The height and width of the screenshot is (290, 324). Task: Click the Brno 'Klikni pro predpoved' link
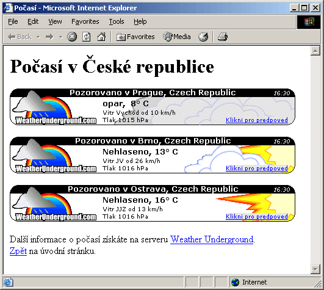(257, 169)
